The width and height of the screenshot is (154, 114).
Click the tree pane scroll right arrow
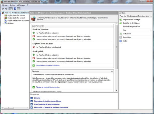[27, 108]
